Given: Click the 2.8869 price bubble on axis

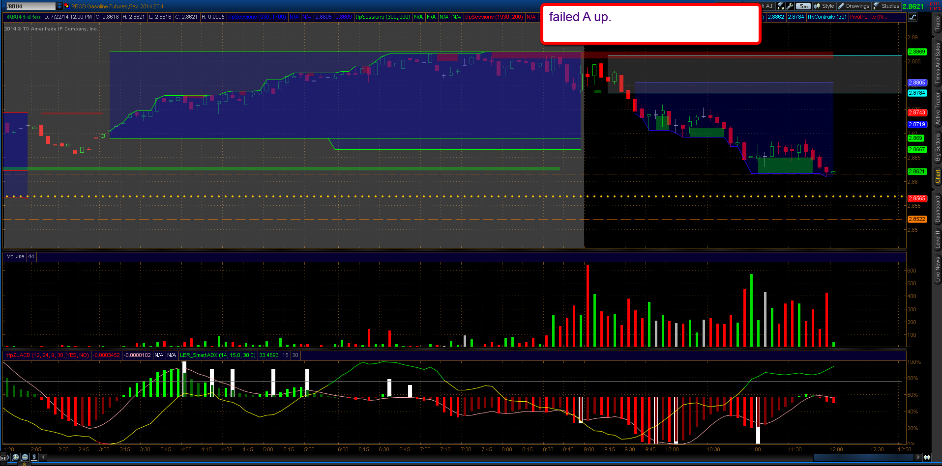Looking at the screenshot, I should click(x=916, y=52).
